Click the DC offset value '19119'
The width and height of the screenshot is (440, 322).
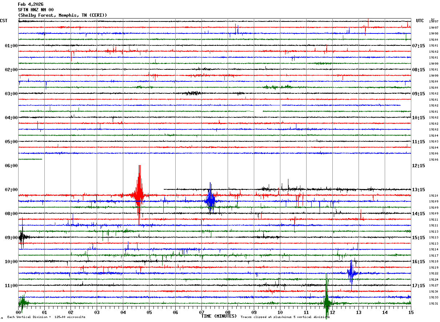tap(433, 267)
